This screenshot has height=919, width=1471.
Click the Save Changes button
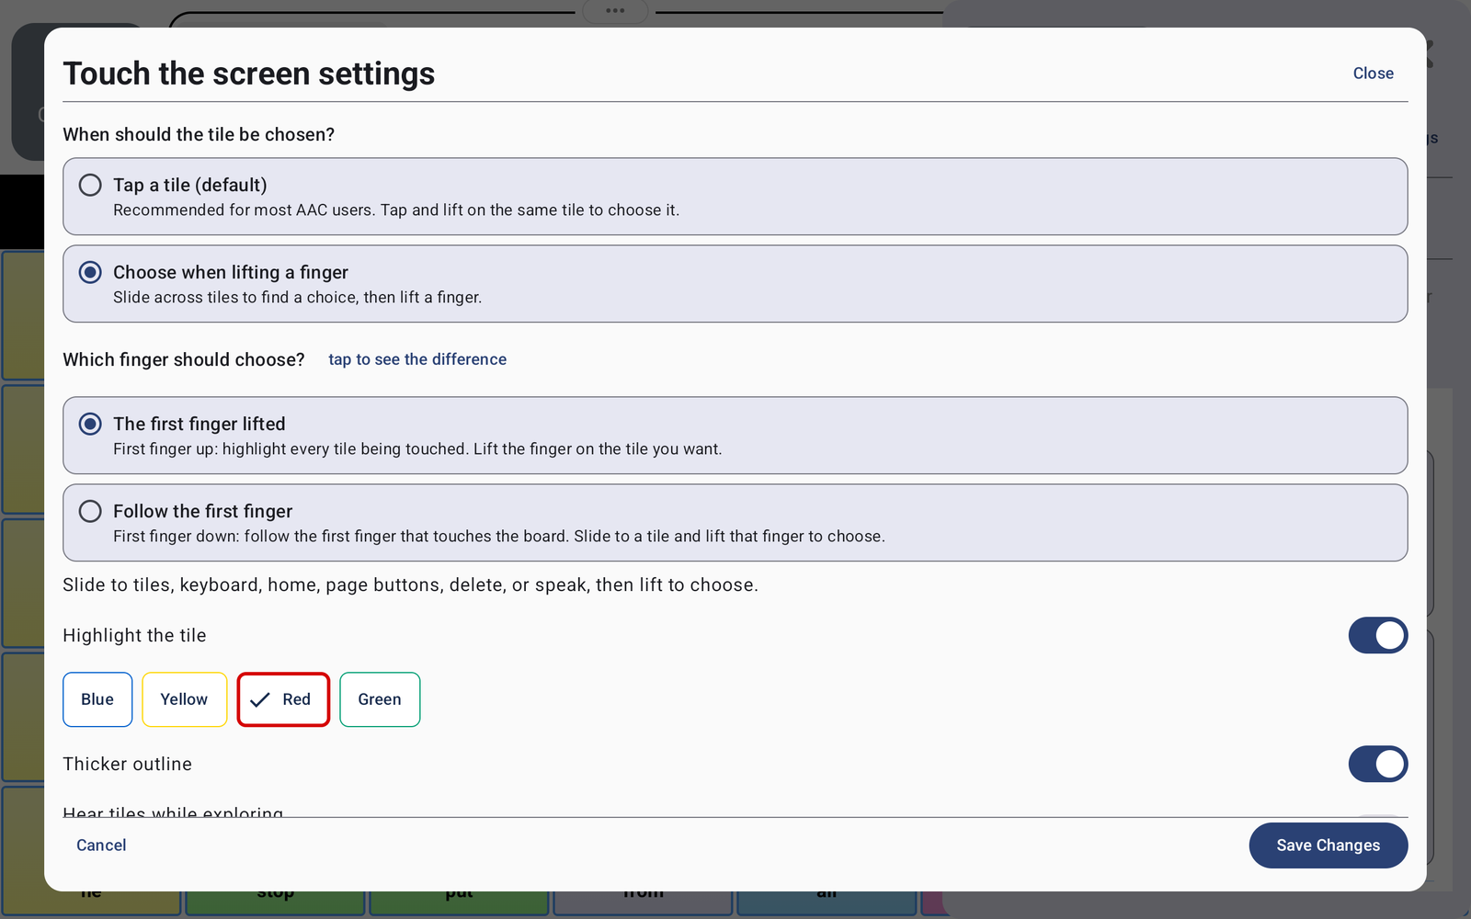(1328, 845)
